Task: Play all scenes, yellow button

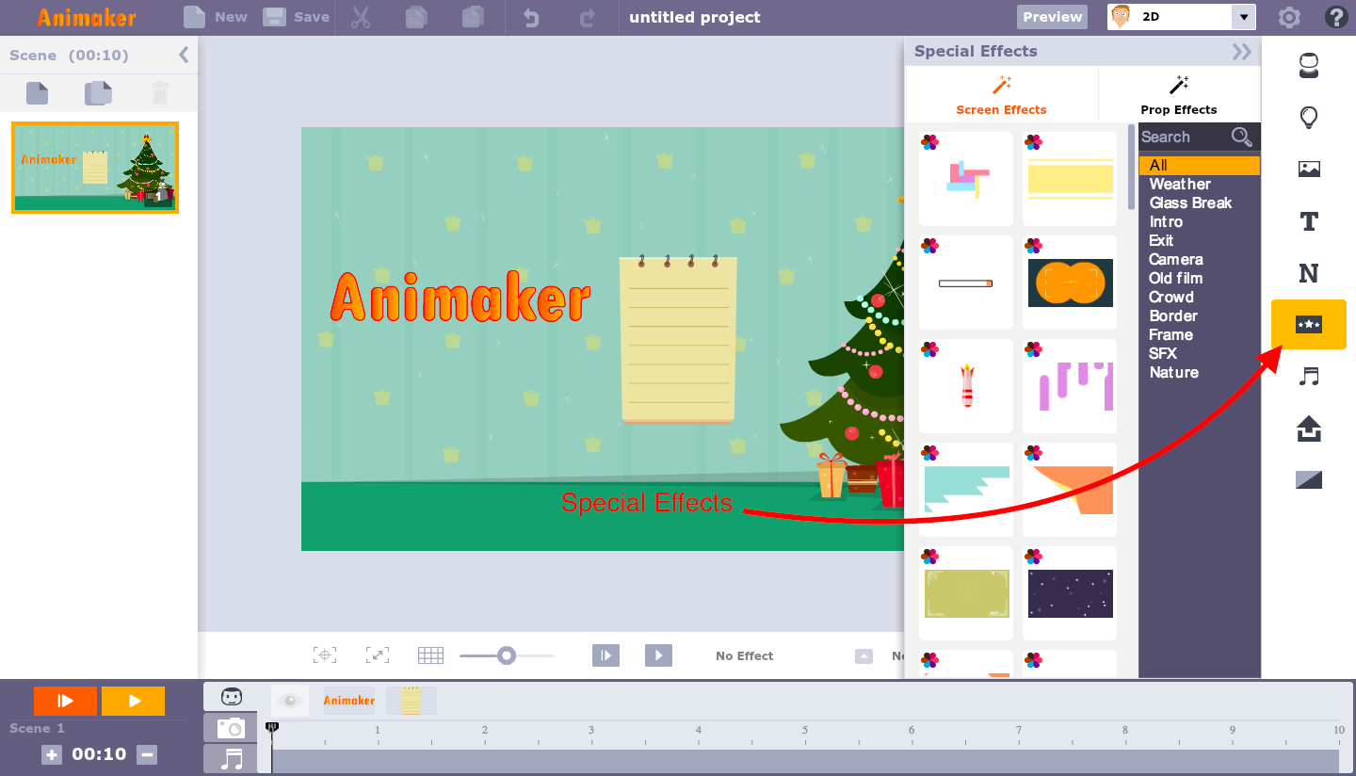Action: point(133,701)
